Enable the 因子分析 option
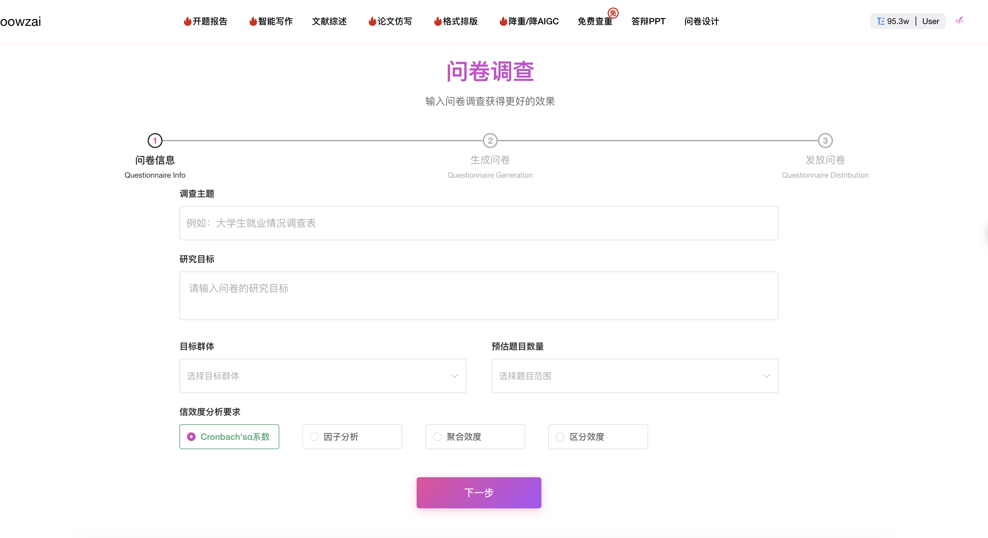988x538 pixels. click(314, 436)
